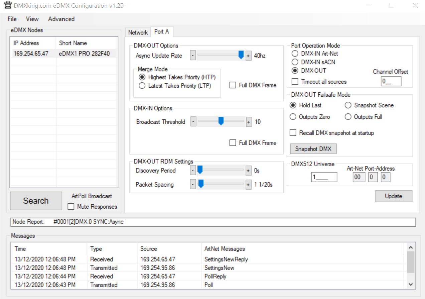
Task: Click the IP Address column header
Action: point(33,43)
